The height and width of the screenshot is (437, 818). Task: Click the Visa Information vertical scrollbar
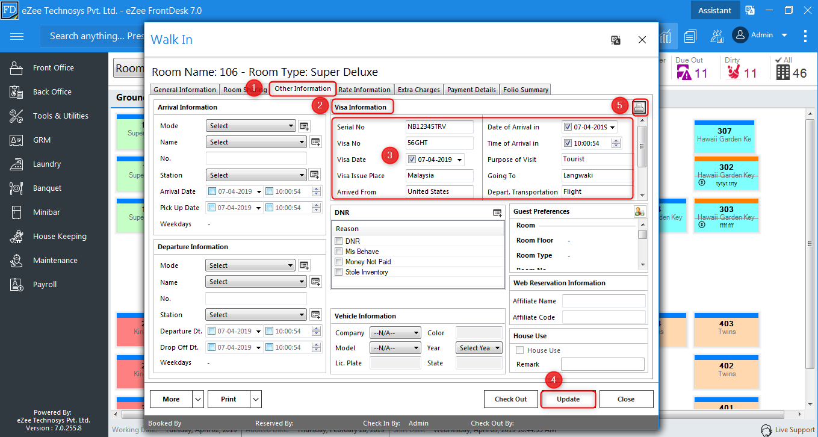(x=642, y=159)
